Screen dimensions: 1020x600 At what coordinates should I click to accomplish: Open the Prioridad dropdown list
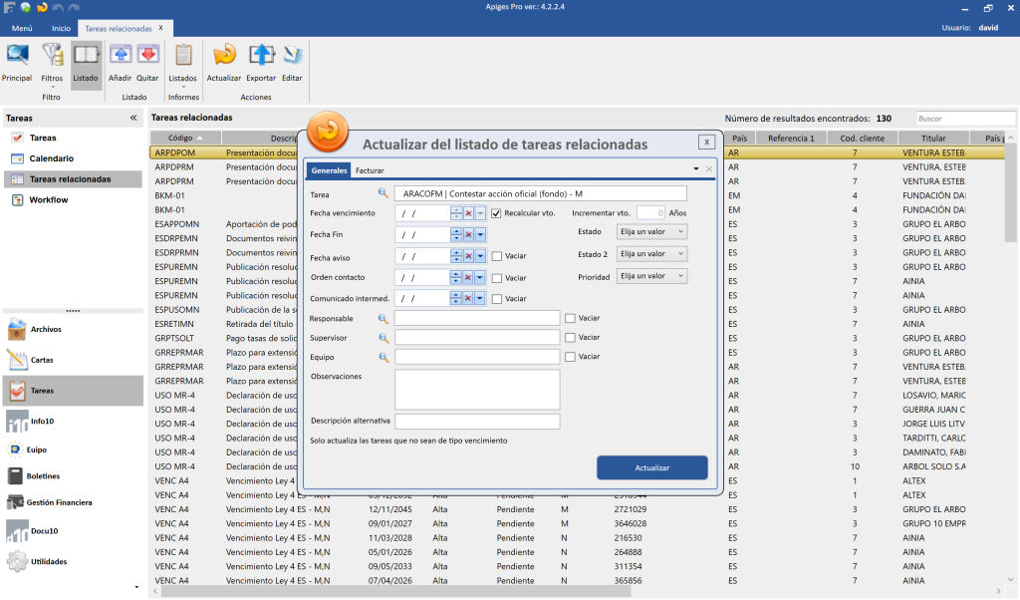[651, 276]
